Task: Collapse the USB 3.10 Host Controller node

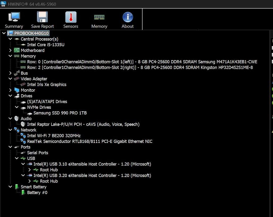Action: (23, 164)
